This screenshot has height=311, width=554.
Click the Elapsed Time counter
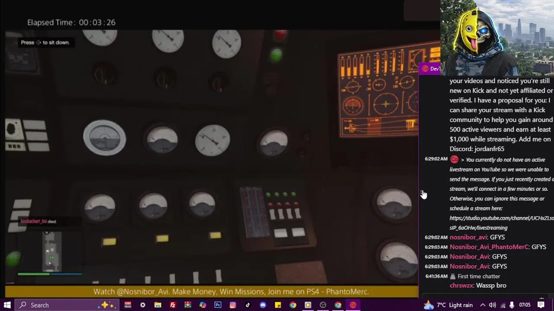click(x=71, y=22)
